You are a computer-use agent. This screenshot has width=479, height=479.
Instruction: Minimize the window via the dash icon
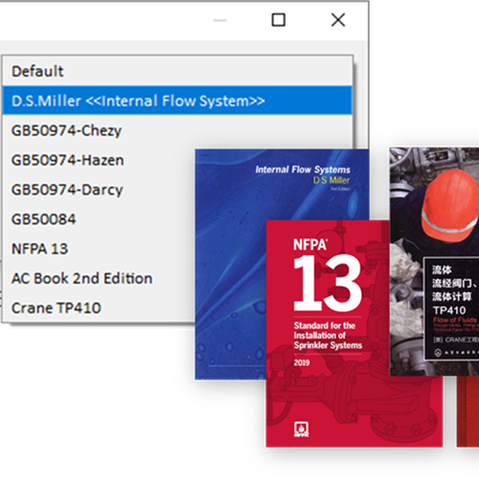click(220, 20)
